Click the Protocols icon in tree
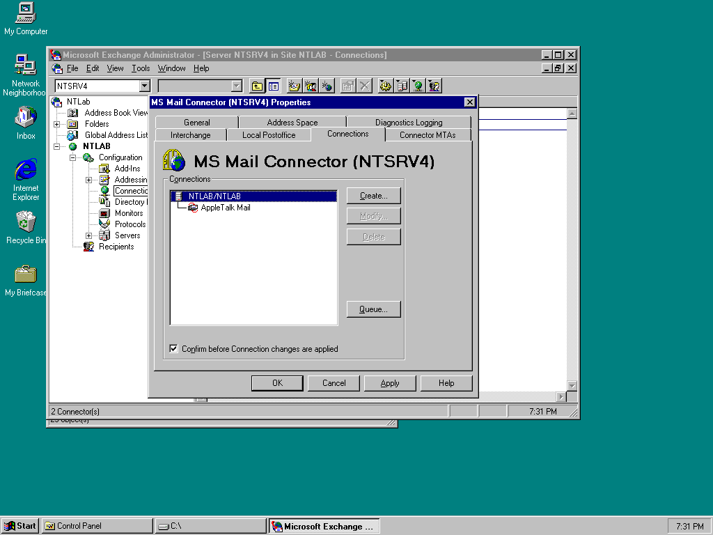The height and width of the screenshot is (535, 713). point(104,224)
